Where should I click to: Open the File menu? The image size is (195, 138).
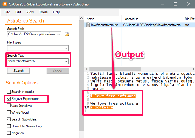(x=7, y=12)
